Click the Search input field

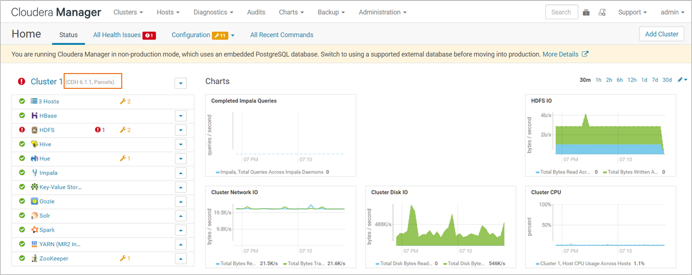coord(561,12)
